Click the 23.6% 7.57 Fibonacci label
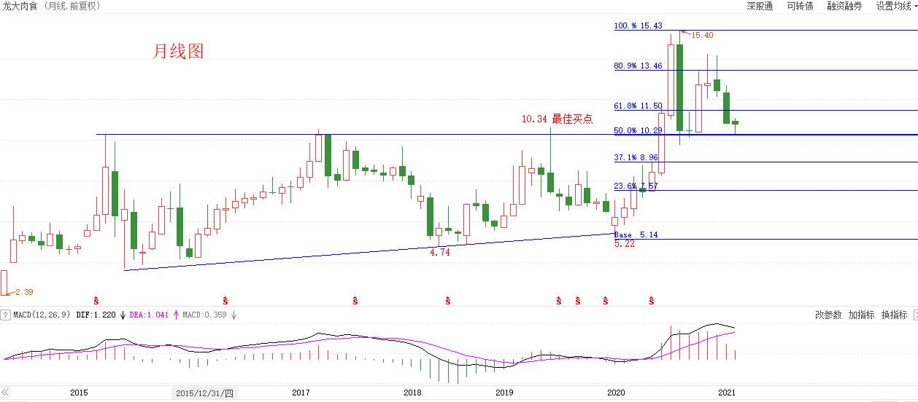Viewport: 918px width, 402px height. pos(636,186)
